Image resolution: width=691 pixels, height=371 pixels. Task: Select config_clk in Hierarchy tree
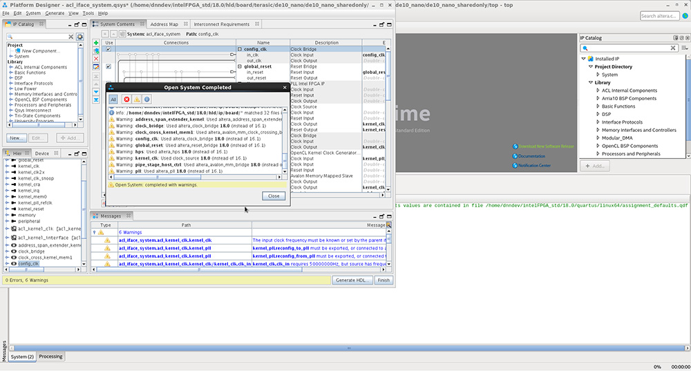pos(28,263)
